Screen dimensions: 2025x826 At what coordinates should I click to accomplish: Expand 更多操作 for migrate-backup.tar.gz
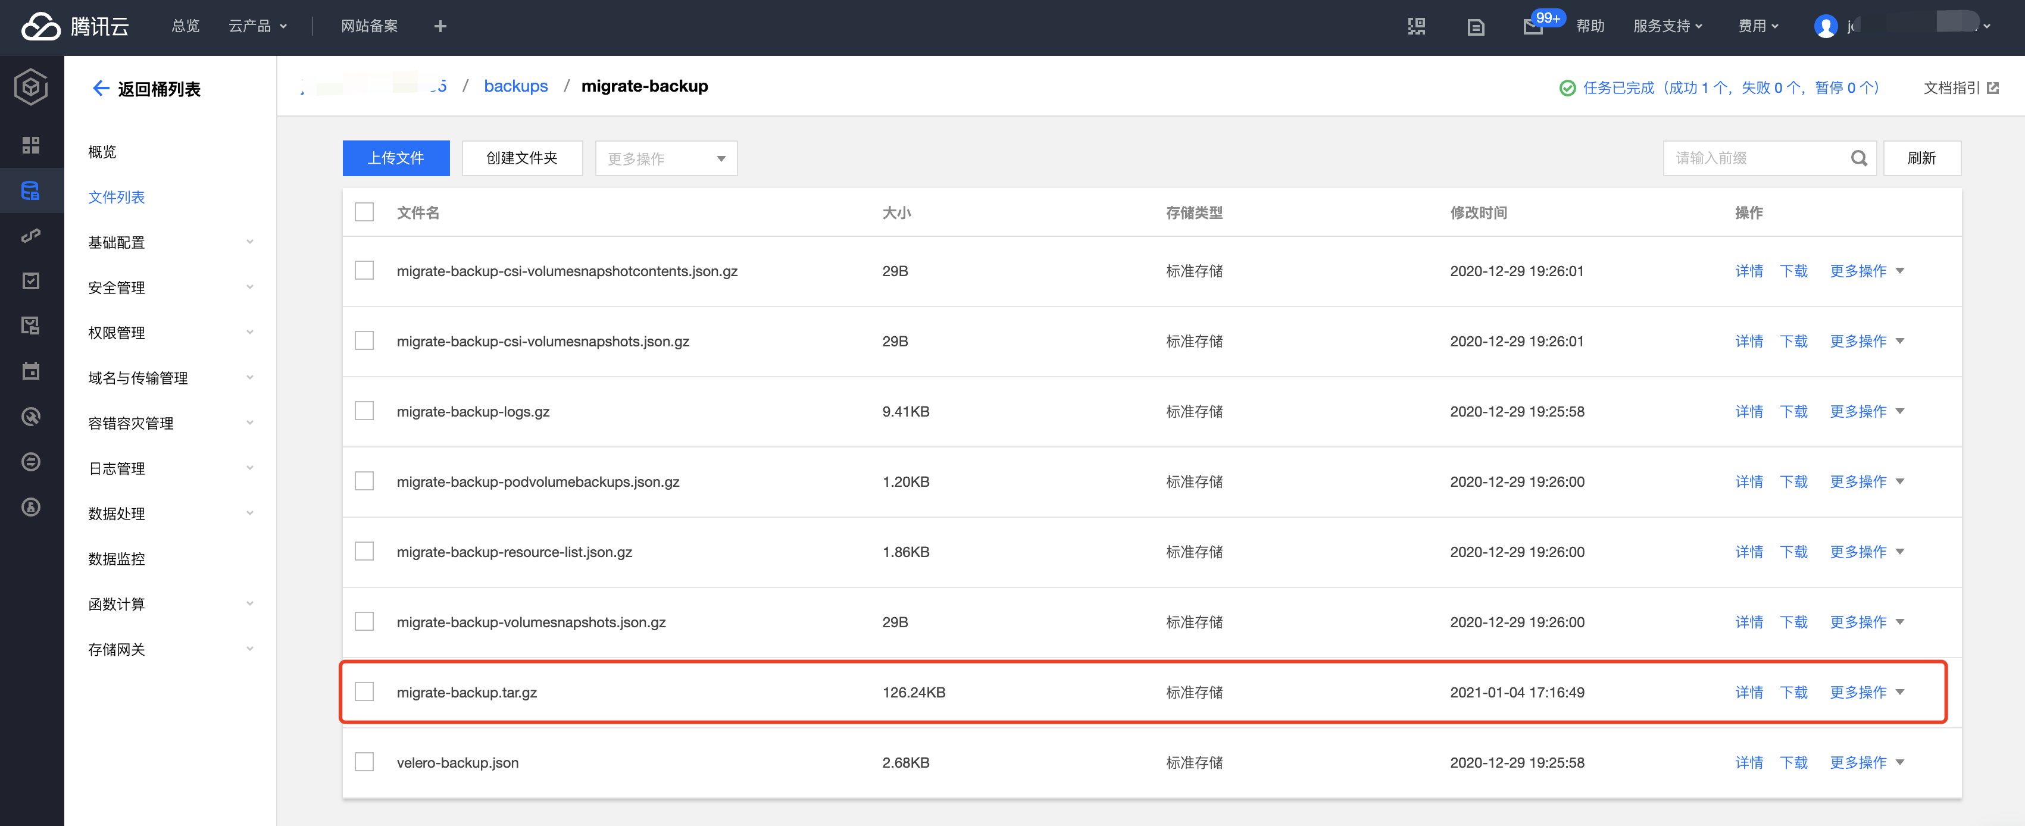(1866, 692)
